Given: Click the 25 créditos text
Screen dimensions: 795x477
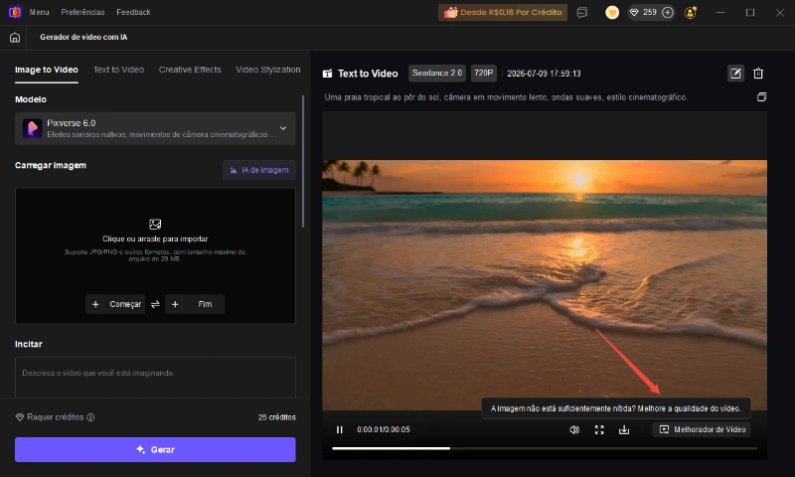Looking at the screenshot, I should (x=277, y=417).
